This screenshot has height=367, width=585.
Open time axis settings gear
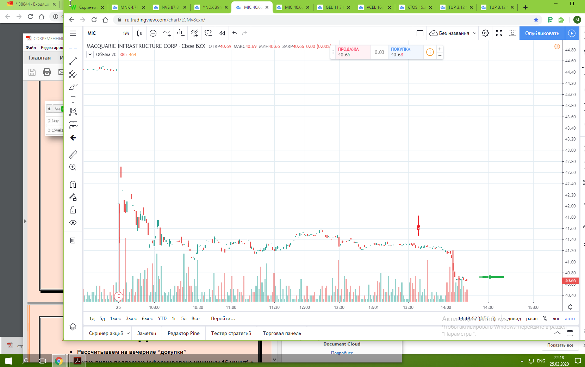[x=570, y=307]
